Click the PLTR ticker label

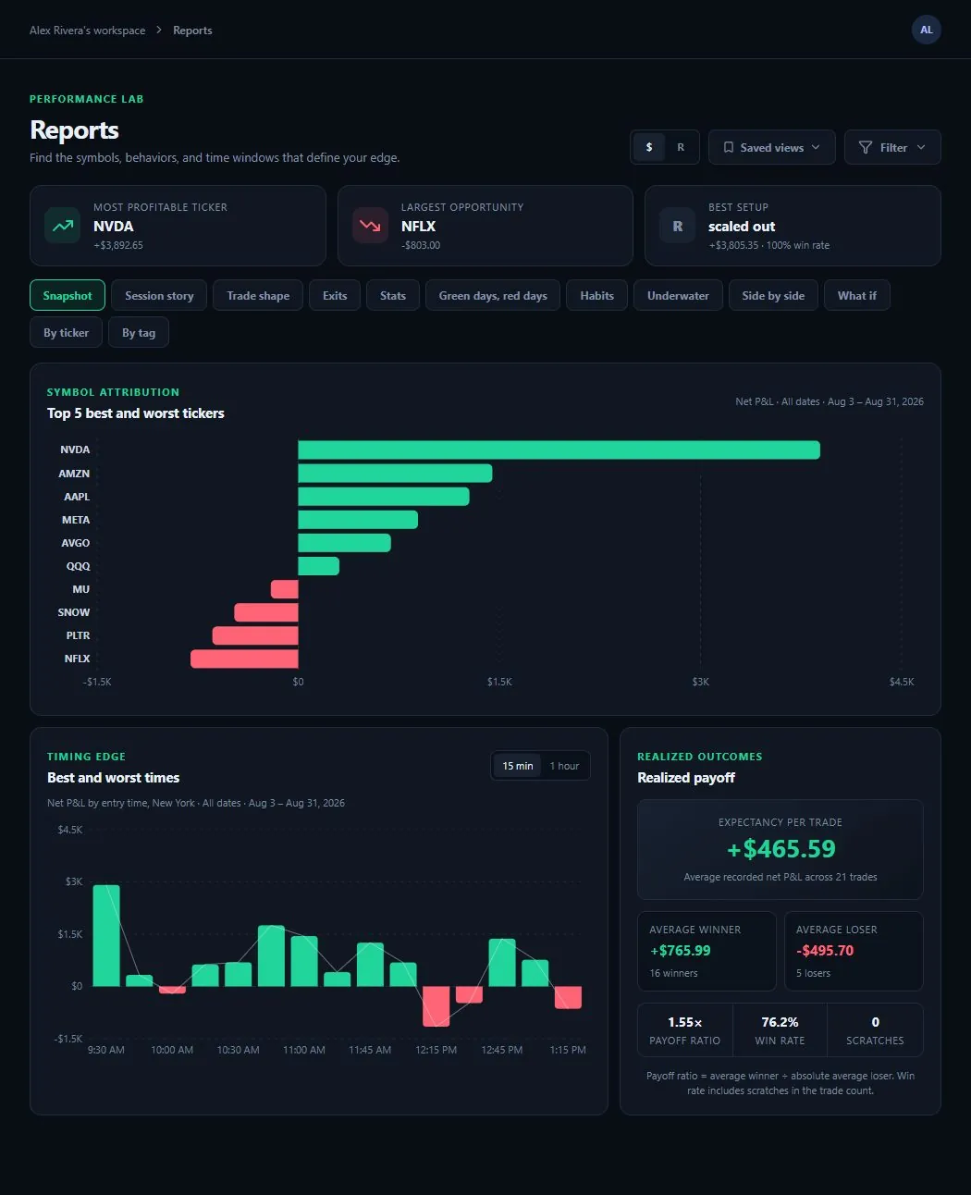(78, 635)
